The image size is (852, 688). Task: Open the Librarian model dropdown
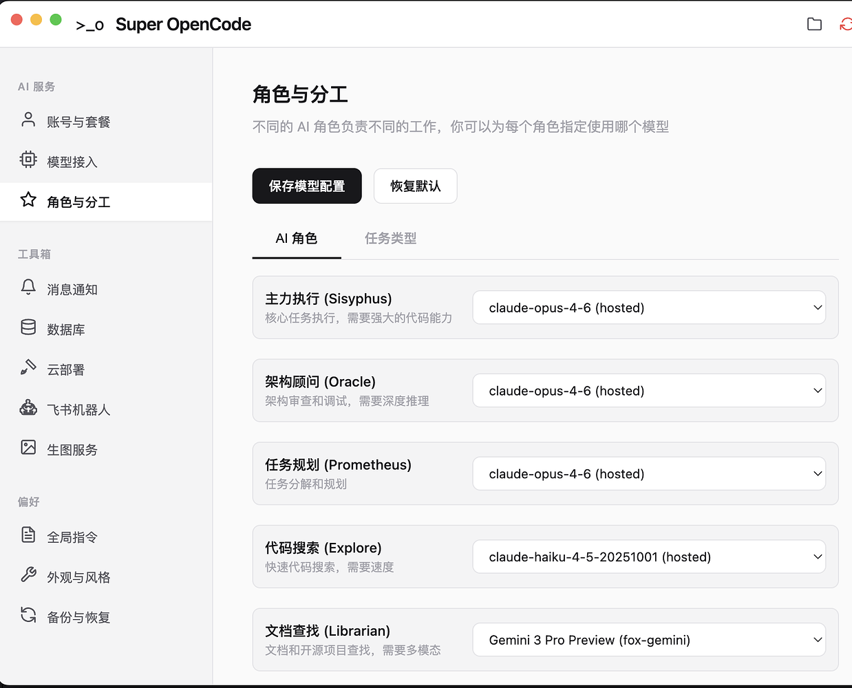click(649, 640)
